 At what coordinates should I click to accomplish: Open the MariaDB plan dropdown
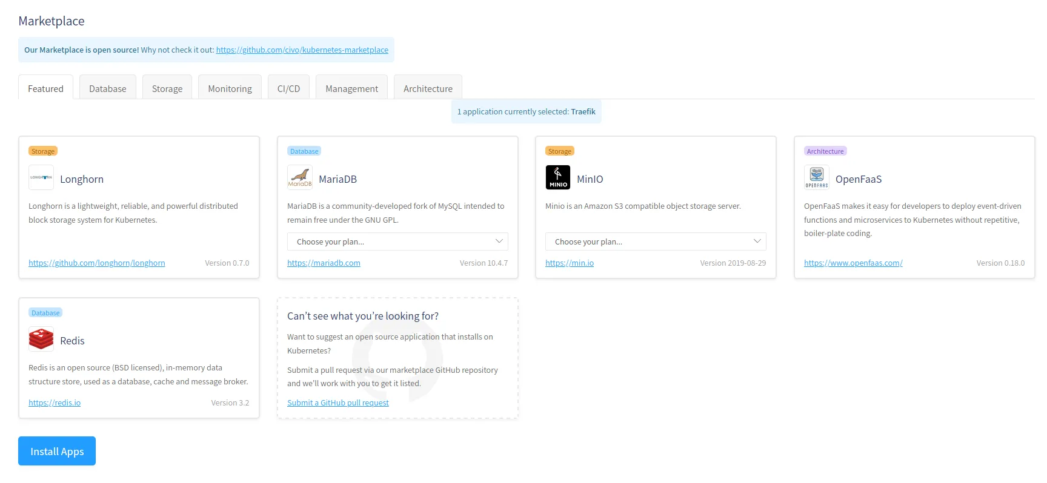[397, 241]
